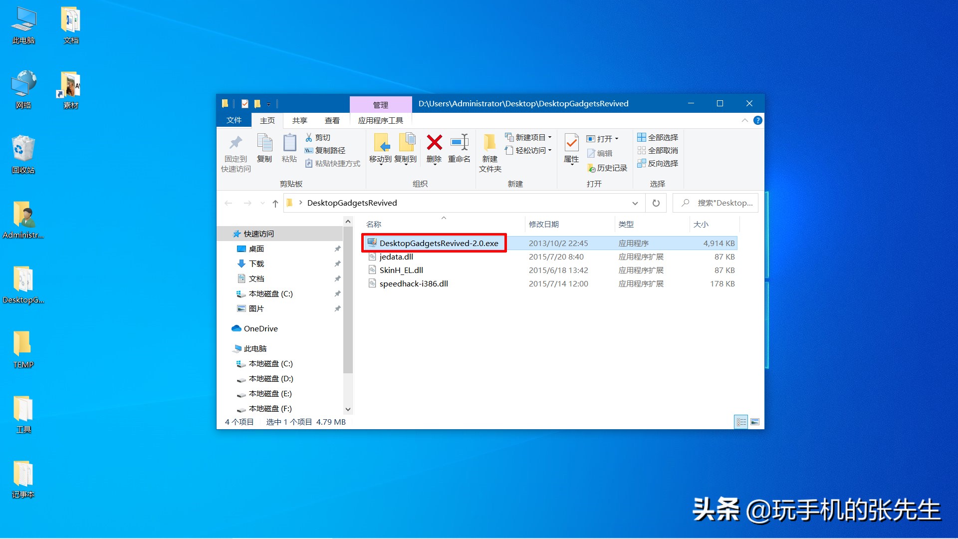Select jedata.dll file
This screenshot has width=958, height=539.
point(396,257)
